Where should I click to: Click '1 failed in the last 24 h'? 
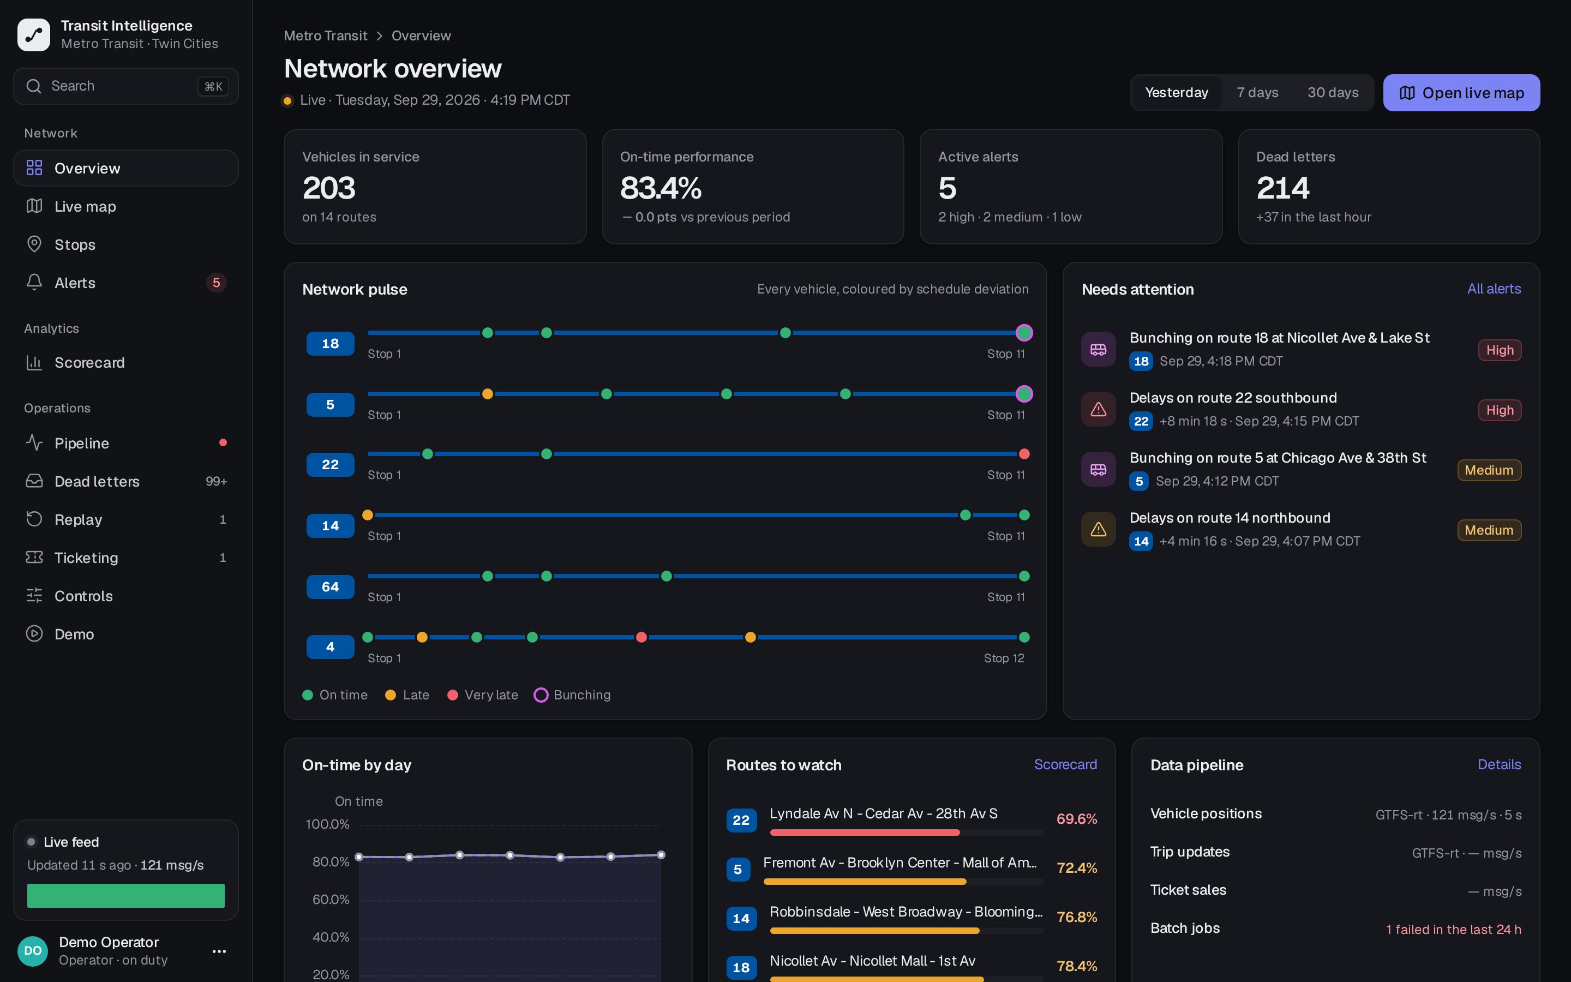pos(1454,930)
